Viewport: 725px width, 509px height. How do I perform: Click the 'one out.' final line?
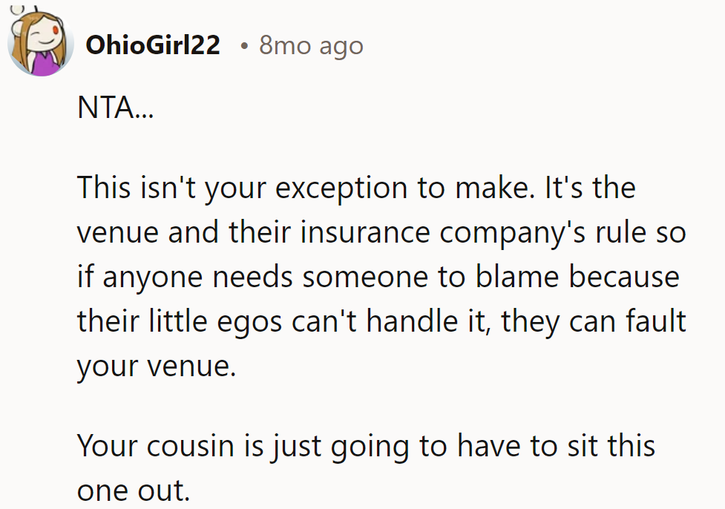click(134, 490)
